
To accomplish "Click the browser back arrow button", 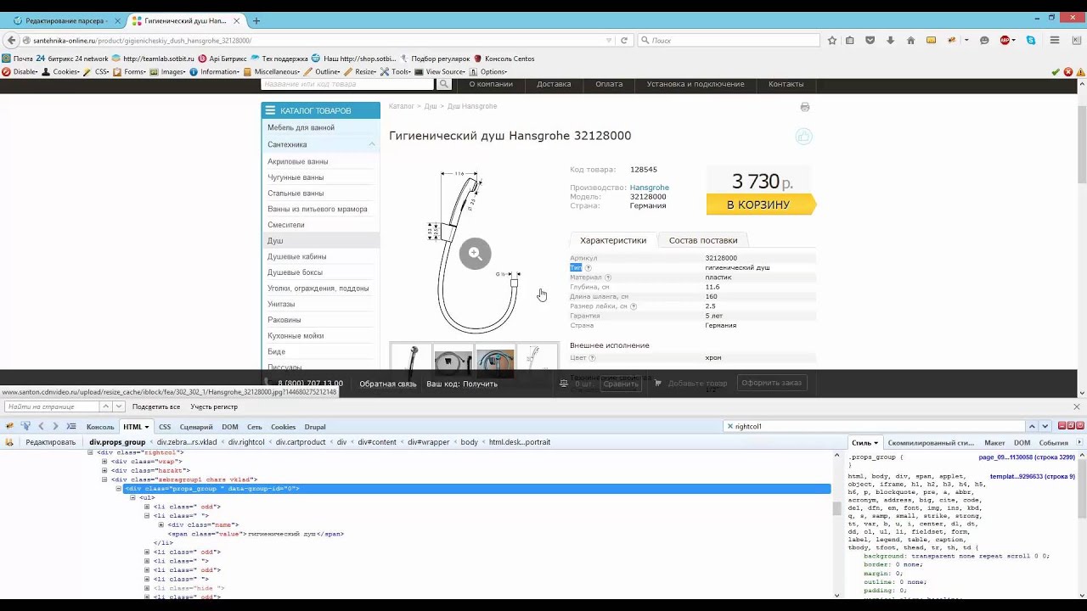I will [11, 40].
